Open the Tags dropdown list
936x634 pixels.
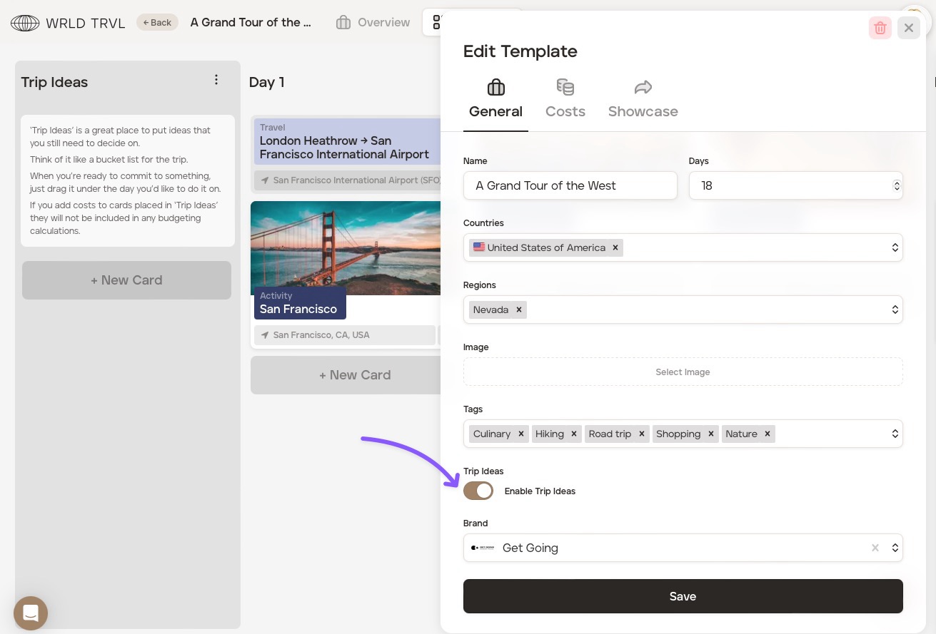tap(895, 434)
